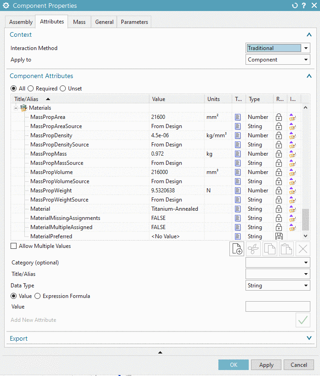Click the Help question mark icon
Image resolution: width=320 pixels, height=376 pixels.
pos(304,6)
